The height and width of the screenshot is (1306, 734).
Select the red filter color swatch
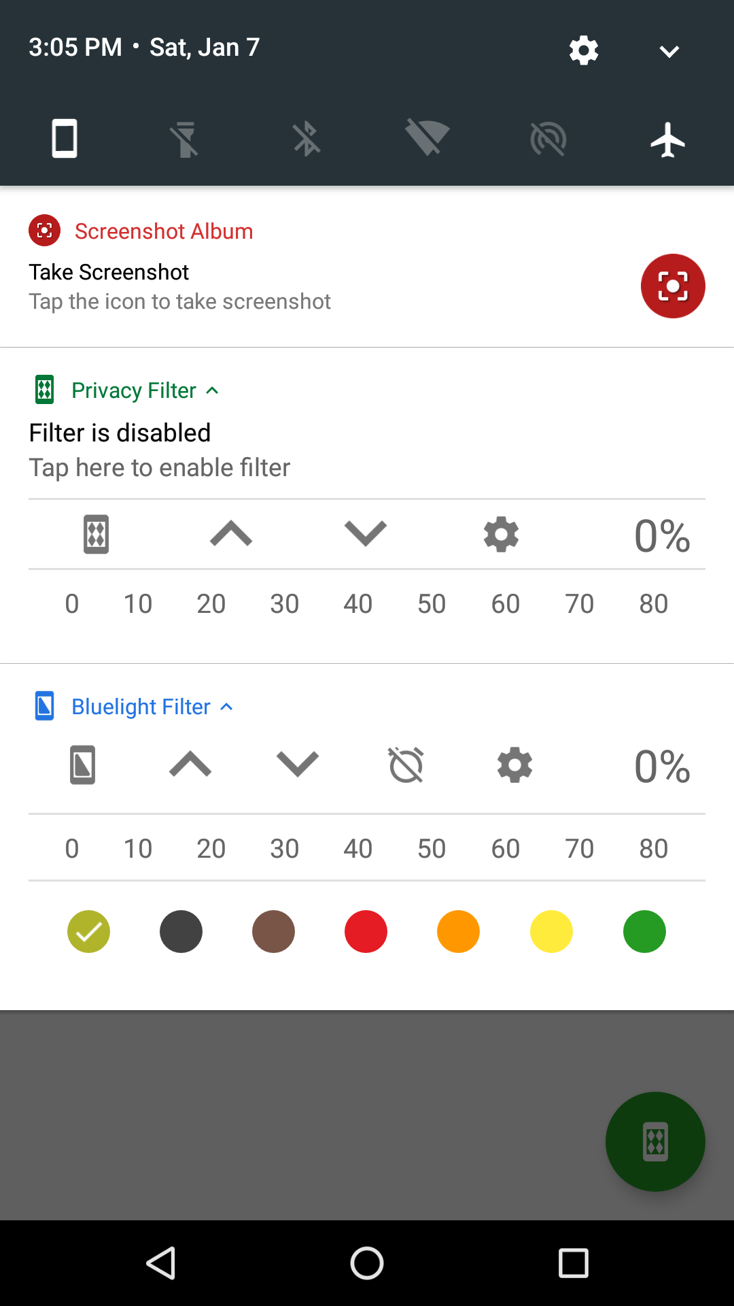point(366,931)
